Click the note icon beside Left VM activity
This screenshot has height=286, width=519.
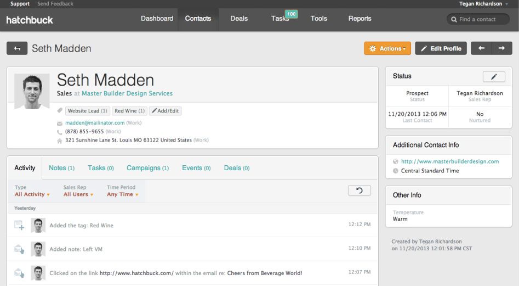click(x=19, y=249)
